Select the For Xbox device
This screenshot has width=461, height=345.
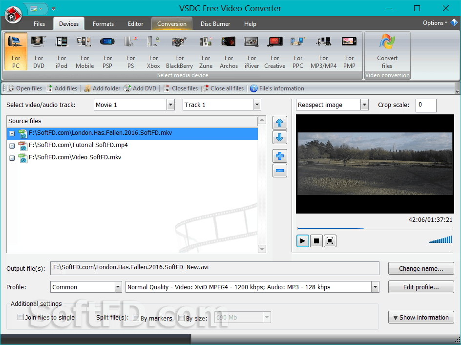coord(153,51)
